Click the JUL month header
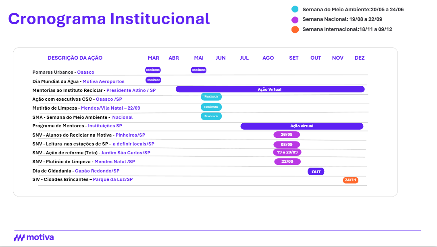 [x=244, y=58]
